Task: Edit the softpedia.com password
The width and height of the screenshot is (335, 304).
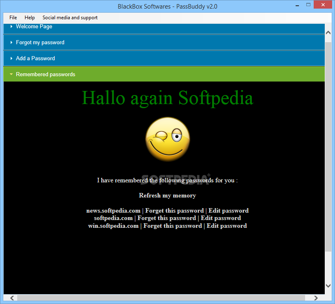Action: (x=221, y=218)
